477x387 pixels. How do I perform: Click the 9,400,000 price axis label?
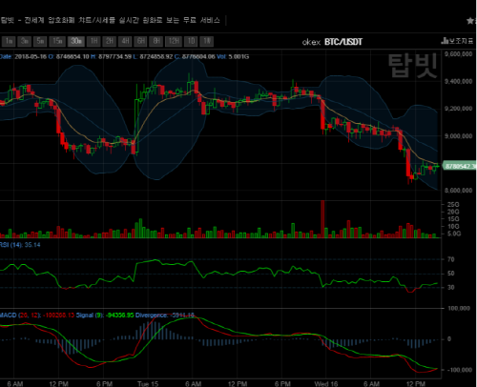tap(458, 81)
